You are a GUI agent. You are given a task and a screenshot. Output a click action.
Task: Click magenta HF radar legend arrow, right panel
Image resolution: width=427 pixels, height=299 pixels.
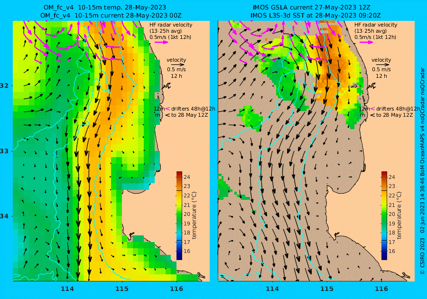coord(366,42)
